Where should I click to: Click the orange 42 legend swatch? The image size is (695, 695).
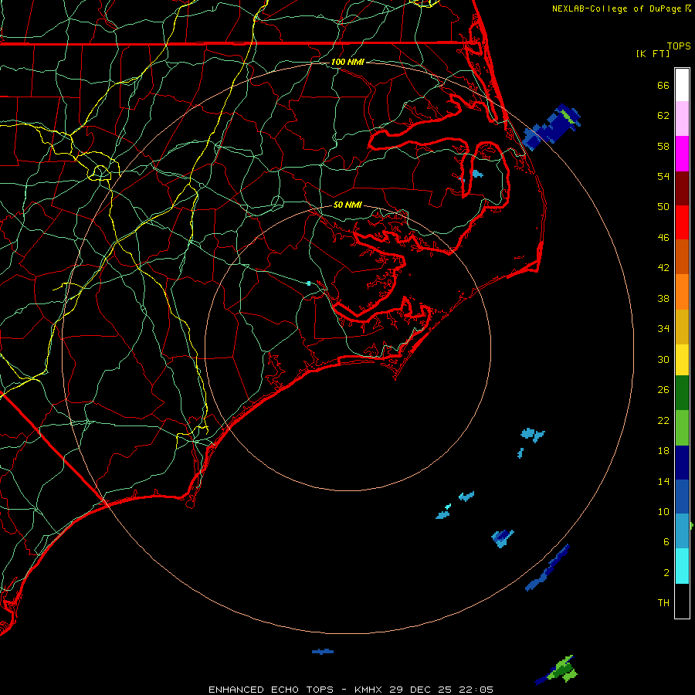click(x=682, y=292)
